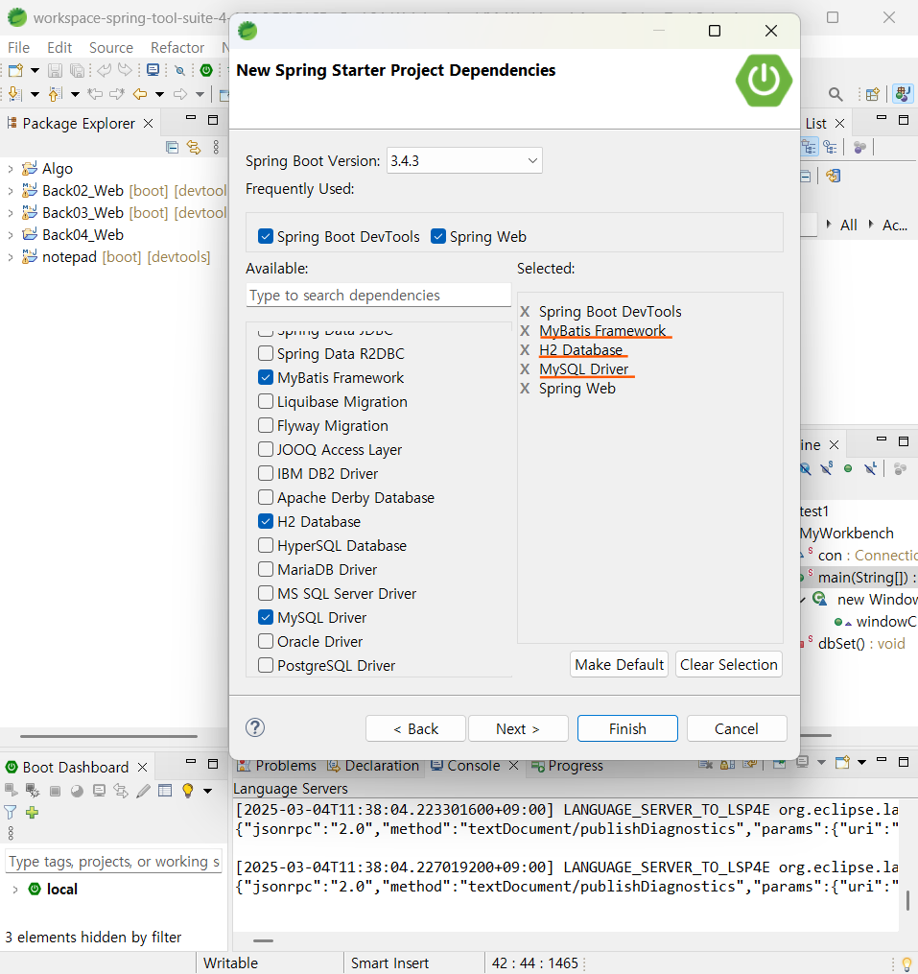The image size is (918, 974).
Task: Expand the Back02_Web project node
Action: click(10, 191)
